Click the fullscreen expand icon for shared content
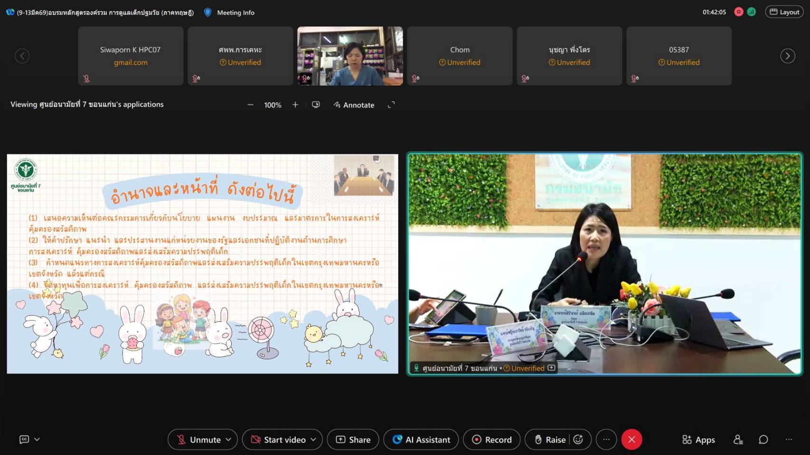Screen dimensions: 810x455 click(391, 105)
